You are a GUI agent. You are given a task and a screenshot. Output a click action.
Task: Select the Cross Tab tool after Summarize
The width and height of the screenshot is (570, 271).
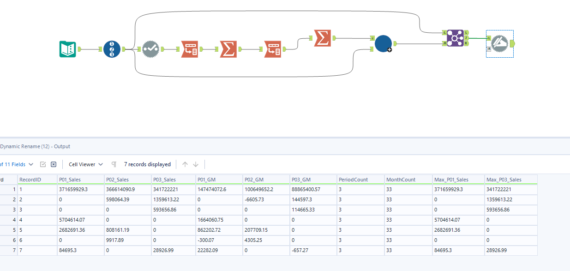[x=272, y=49]
